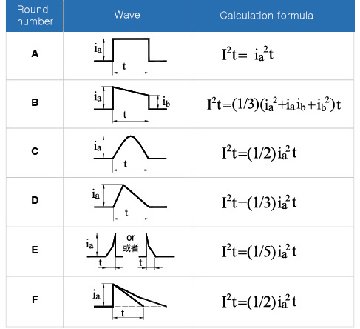360x329 pixels.
Task: Click the 'Wave' column header
Action: (x=127, y=15)
